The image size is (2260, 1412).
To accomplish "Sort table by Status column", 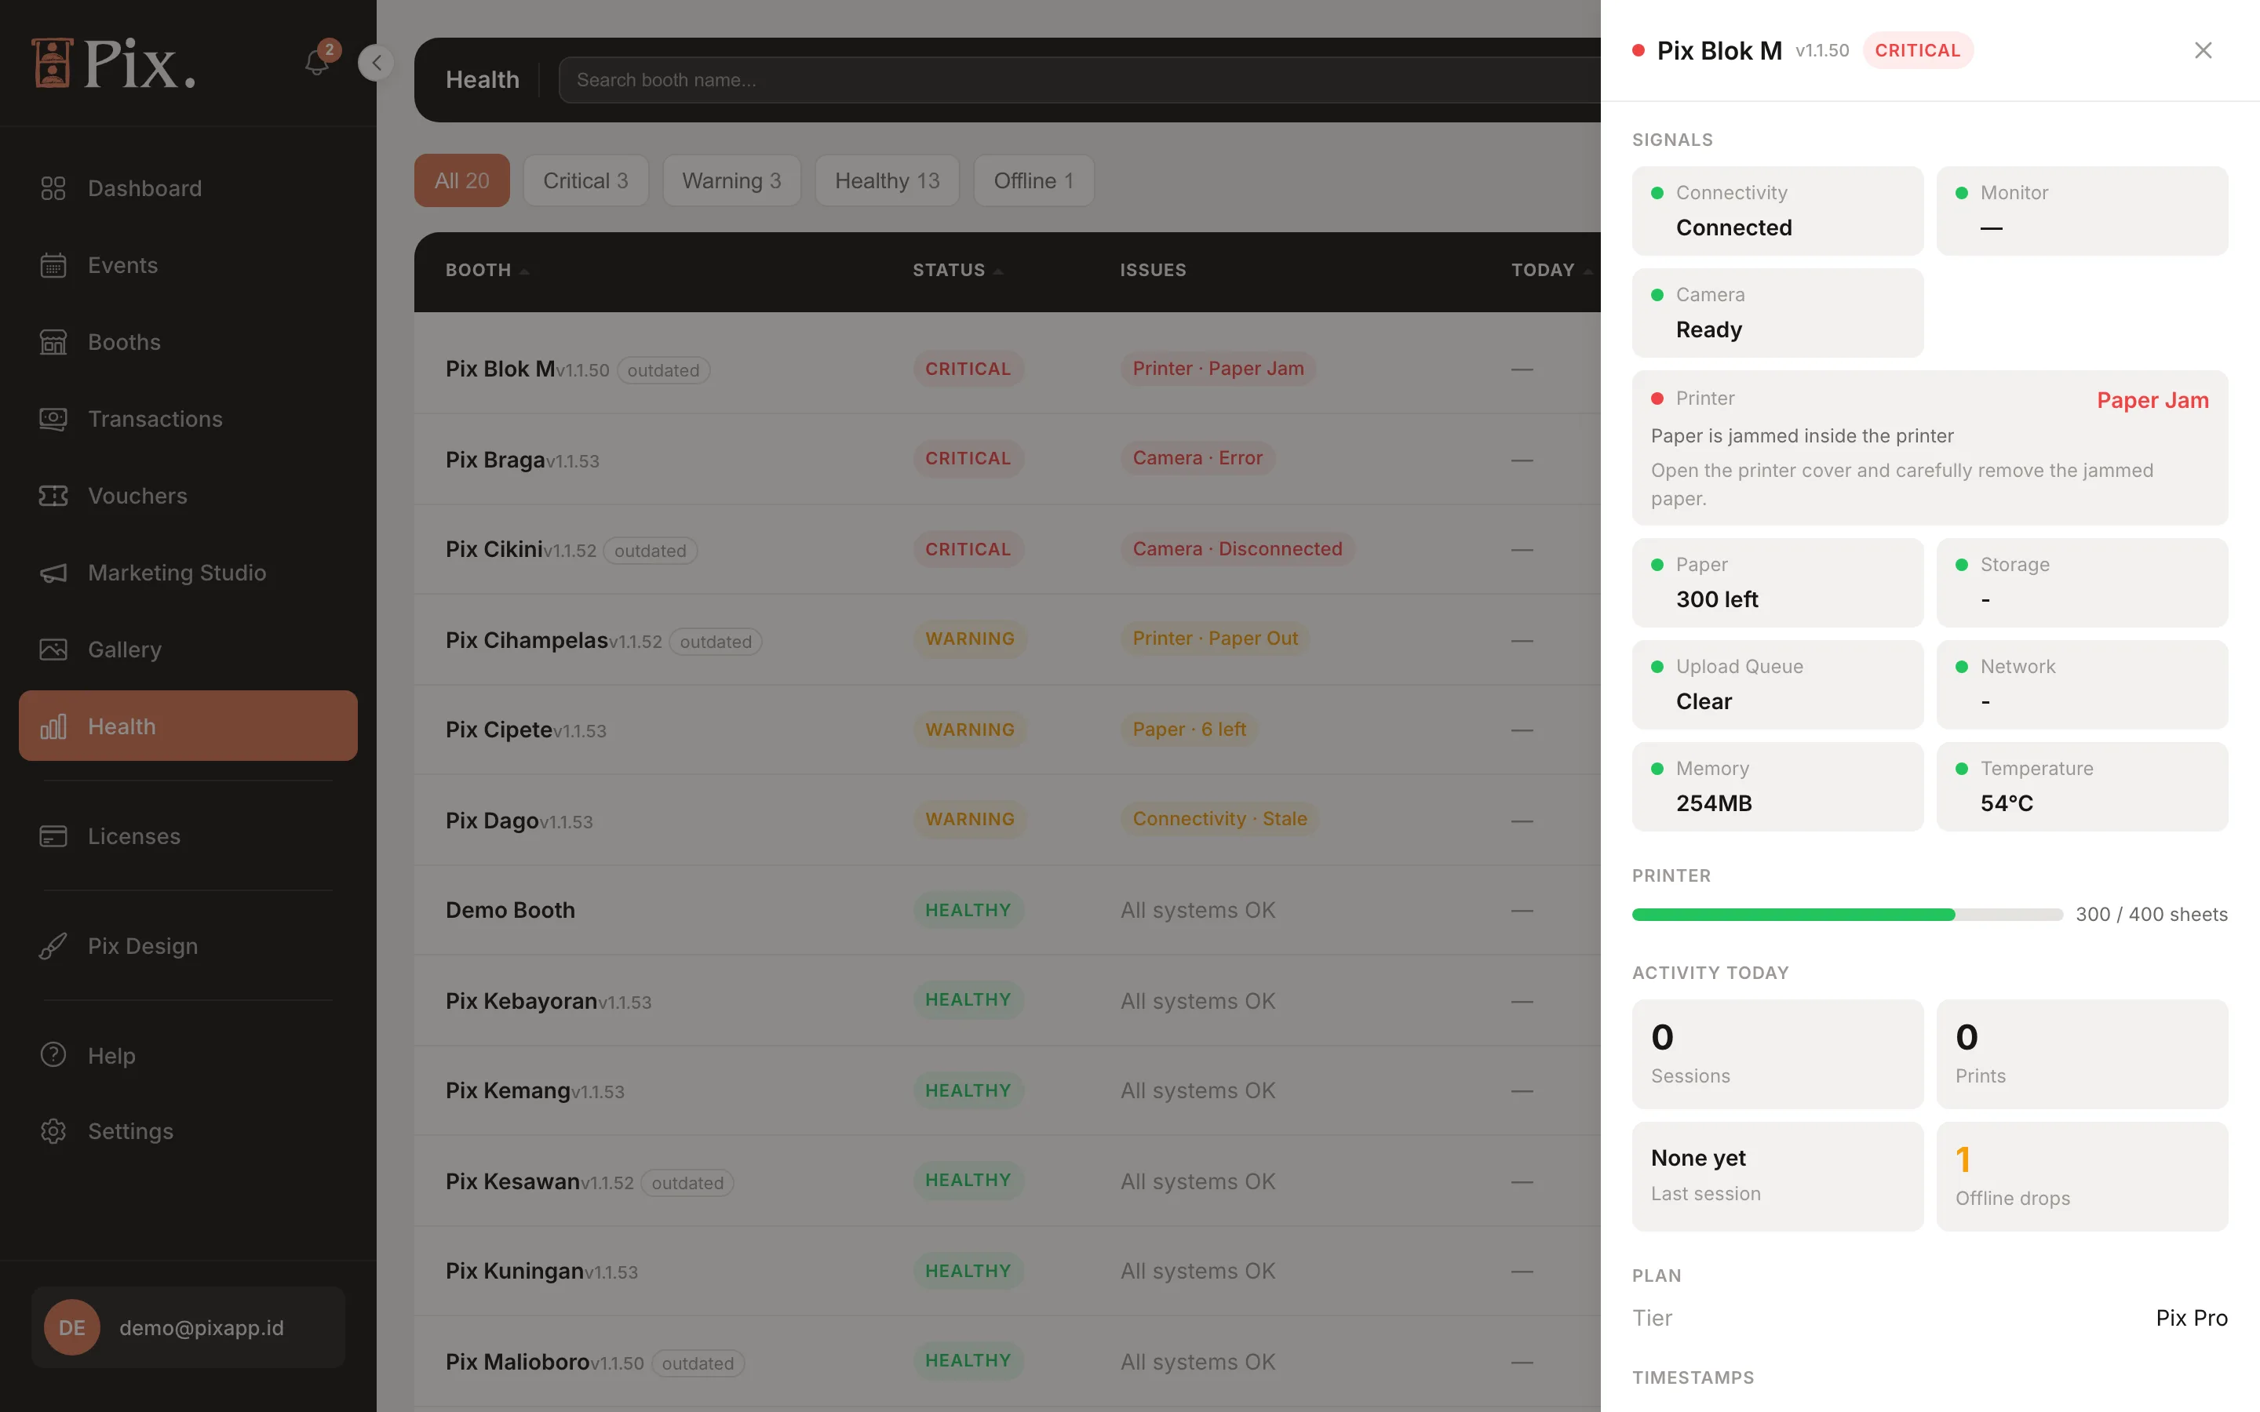I will point(957,271).
